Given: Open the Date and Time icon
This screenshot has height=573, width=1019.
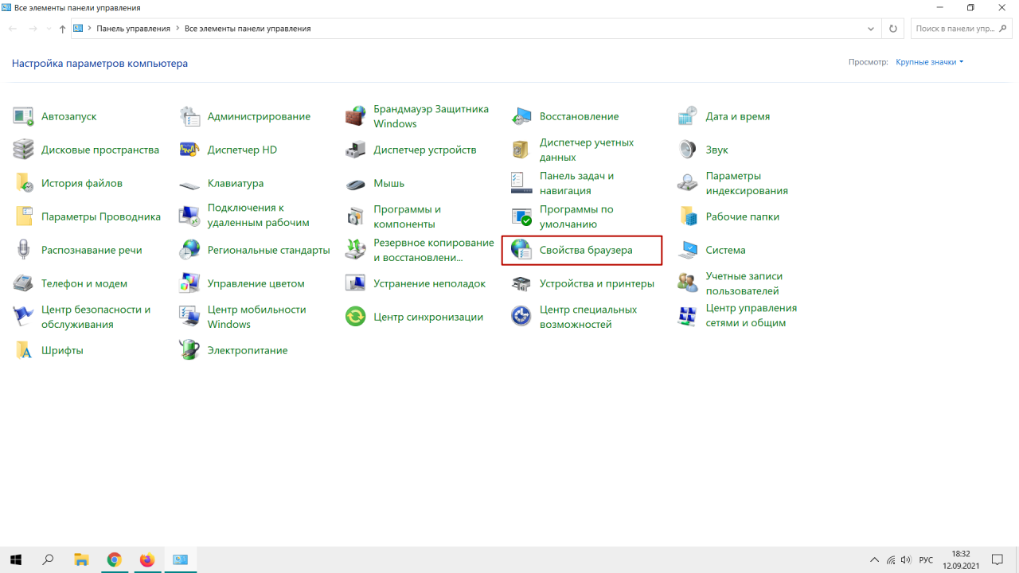Looking at the screenshot, I should [687, 116].
